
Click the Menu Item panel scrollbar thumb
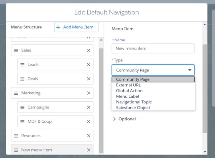pos(205,88)
